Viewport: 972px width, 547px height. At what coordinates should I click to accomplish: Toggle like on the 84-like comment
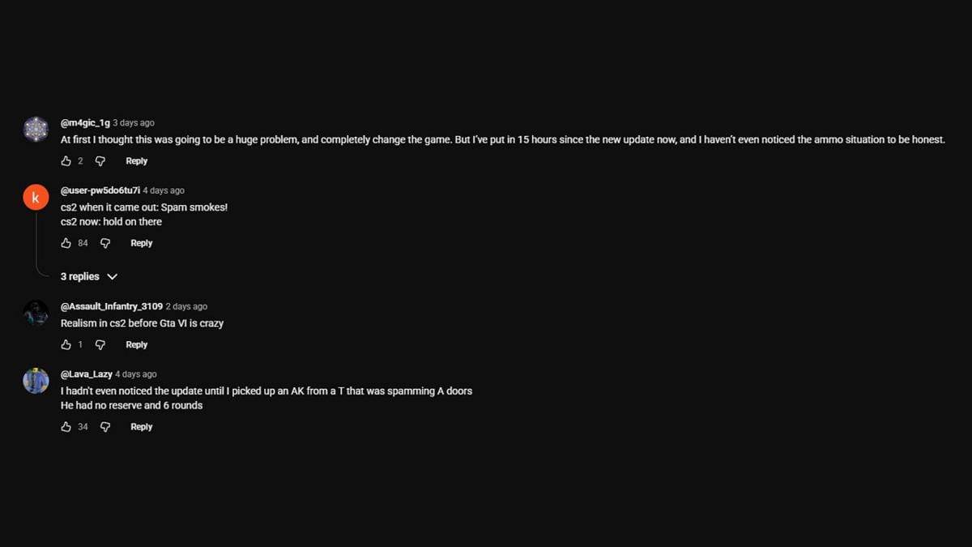68,242
